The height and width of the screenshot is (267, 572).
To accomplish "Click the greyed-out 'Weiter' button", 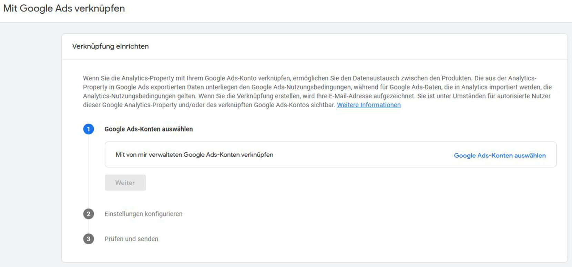I will click(x=125, y=182).
